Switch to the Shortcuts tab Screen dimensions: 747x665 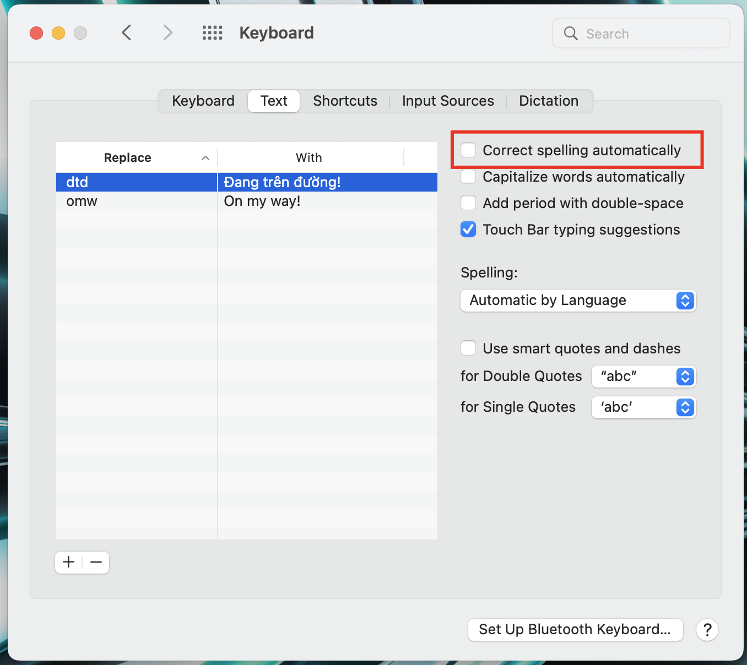[x=345, y=101]
